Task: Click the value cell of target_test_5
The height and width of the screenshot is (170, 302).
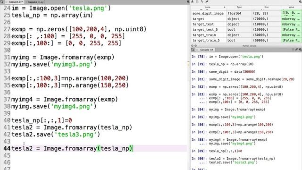Action: (291, 29)
